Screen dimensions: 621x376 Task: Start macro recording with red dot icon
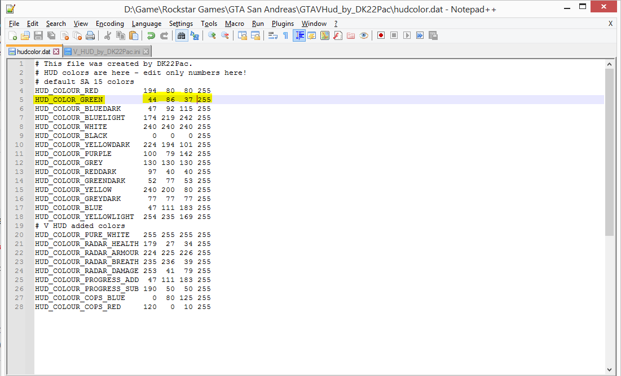tap(381, 35)
